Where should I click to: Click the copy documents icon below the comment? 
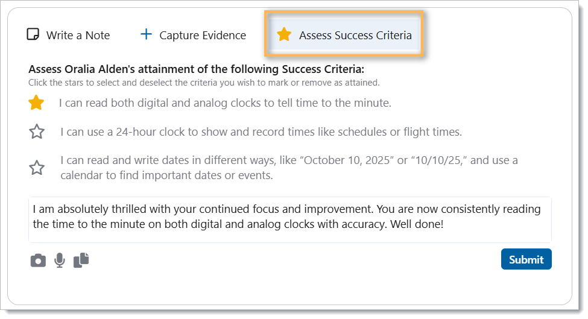click(x=81, y=260)
